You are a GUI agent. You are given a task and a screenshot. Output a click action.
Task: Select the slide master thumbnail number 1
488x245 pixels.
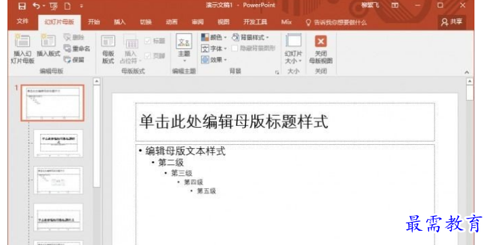point(53,103)
